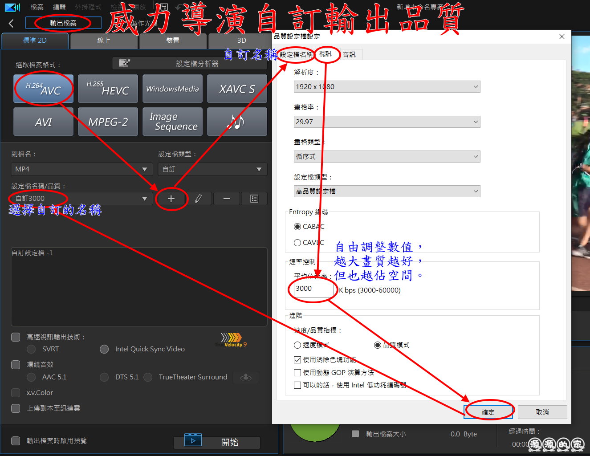Click the 平均位元率 3000 input field
This screenshot has height=456, width=590.
(313, 289)
